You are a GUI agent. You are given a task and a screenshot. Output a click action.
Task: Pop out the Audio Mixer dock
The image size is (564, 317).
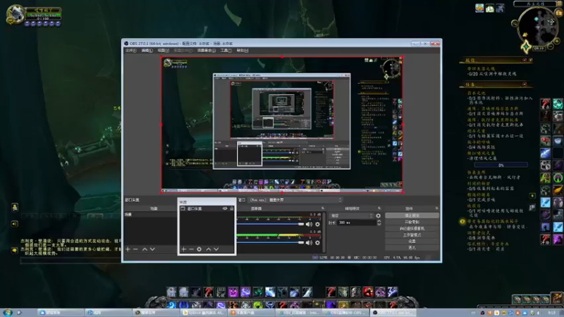point(323,208)
